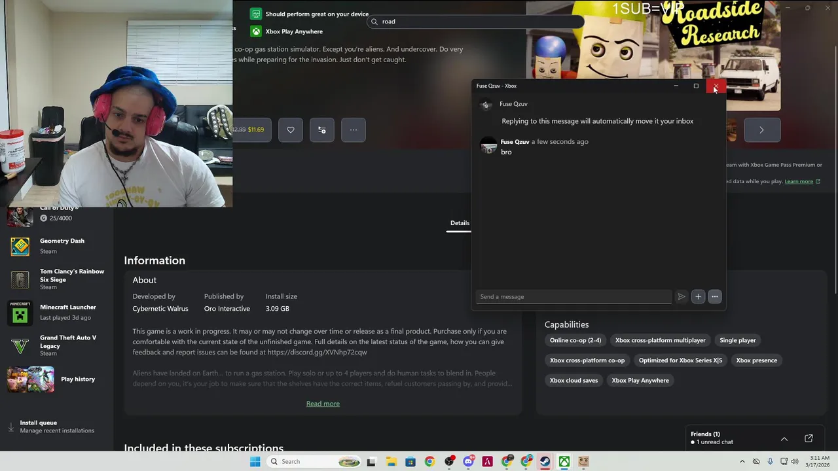This screenshot has width=838, height=471.
Task: Click the $11.69 price button
Action: pos(252,130)
